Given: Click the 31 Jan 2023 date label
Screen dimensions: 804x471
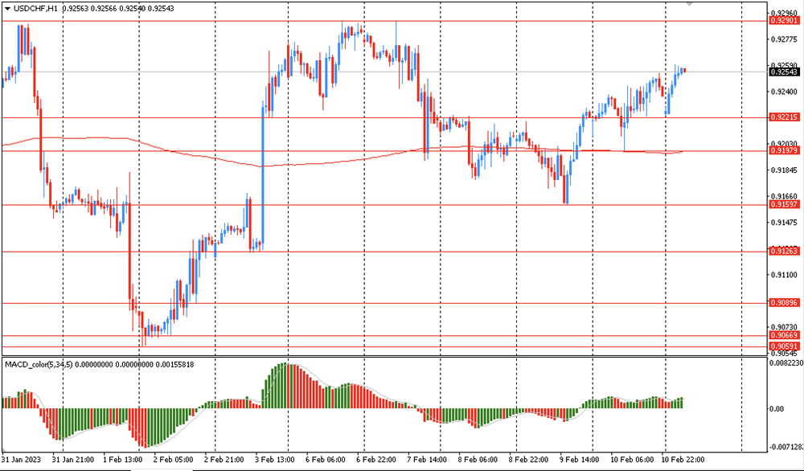Looking at the screenshot, I should click(x=23, y=460).
